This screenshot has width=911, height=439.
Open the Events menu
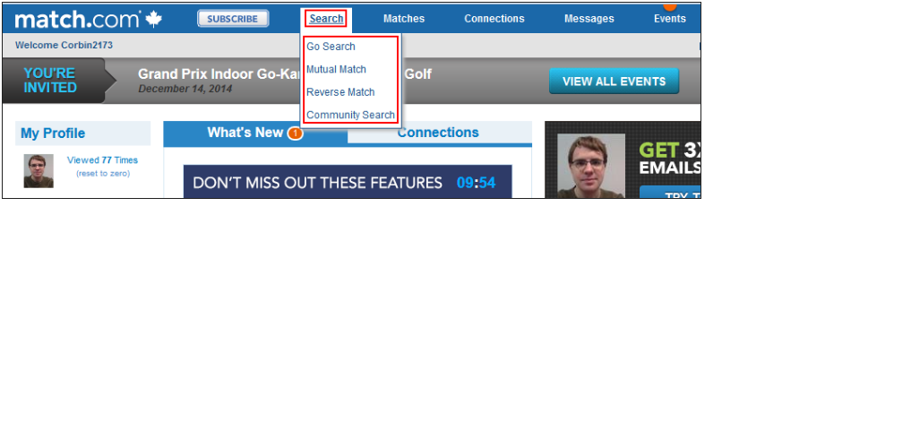point(670,19)
